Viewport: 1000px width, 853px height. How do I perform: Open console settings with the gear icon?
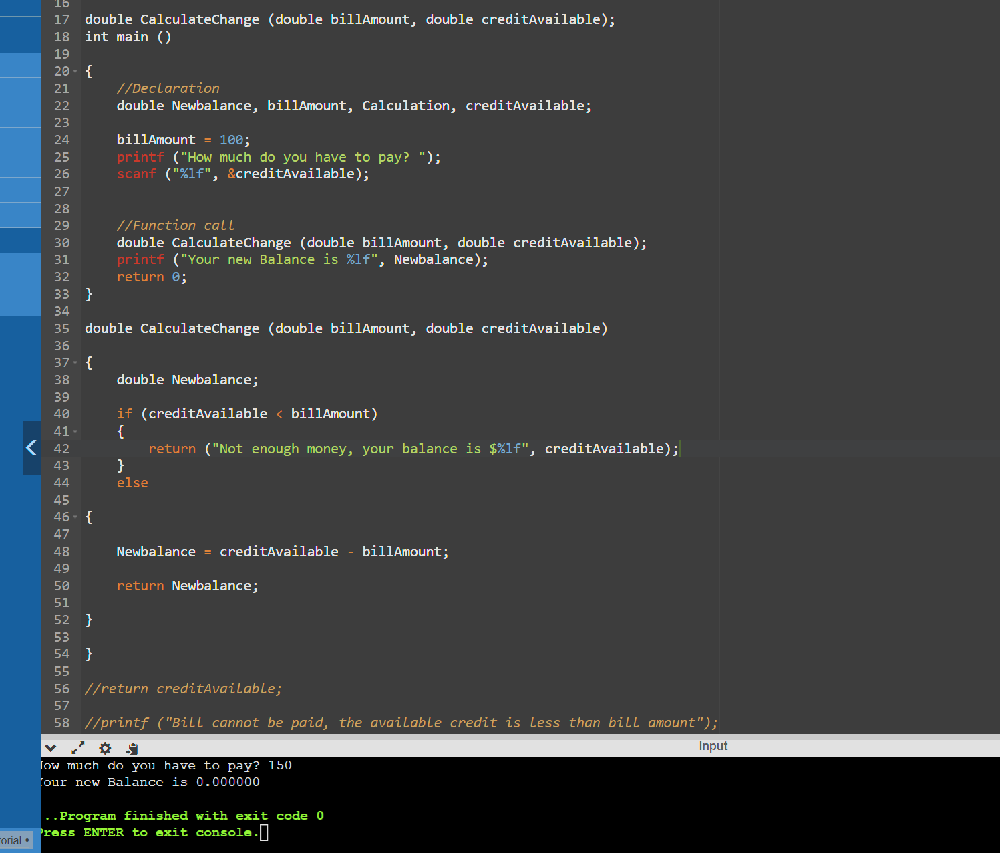click(105, 748)
